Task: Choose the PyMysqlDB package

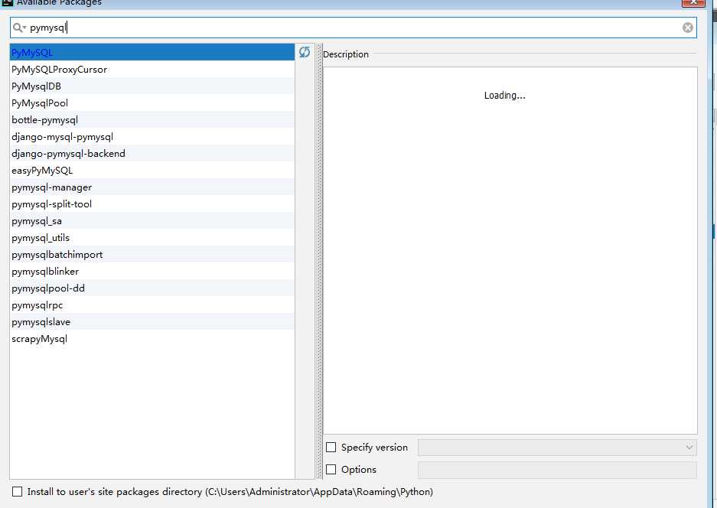Action: (x=152, y=86)
